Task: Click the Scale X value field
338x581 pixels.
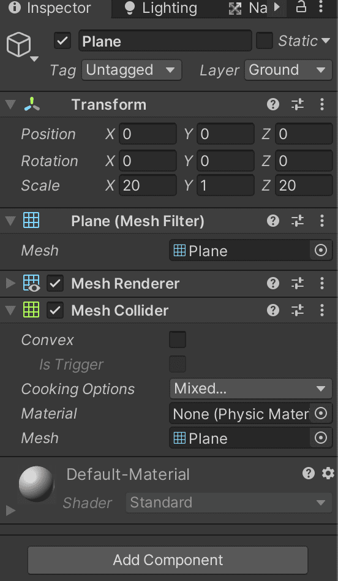Action: 148,186
